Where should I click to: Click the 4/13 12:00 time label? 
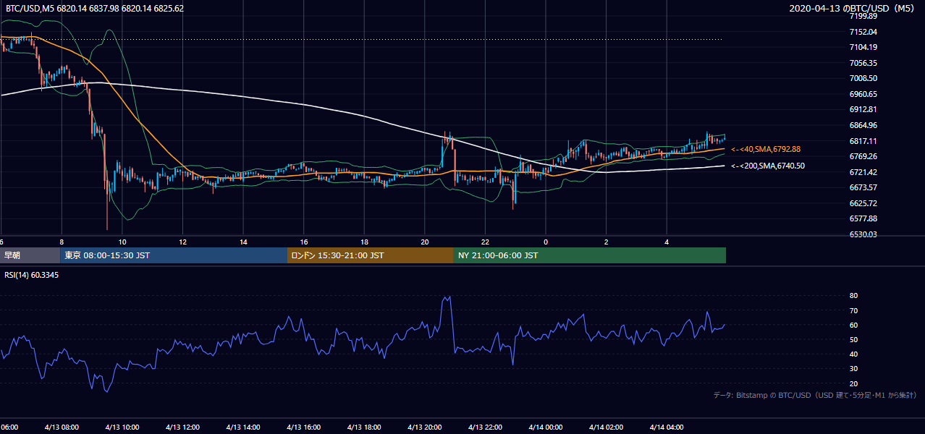pos(182,427)
